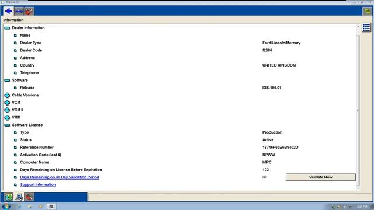Click the vertical scrollbar thumb

(x=358, y=110)
